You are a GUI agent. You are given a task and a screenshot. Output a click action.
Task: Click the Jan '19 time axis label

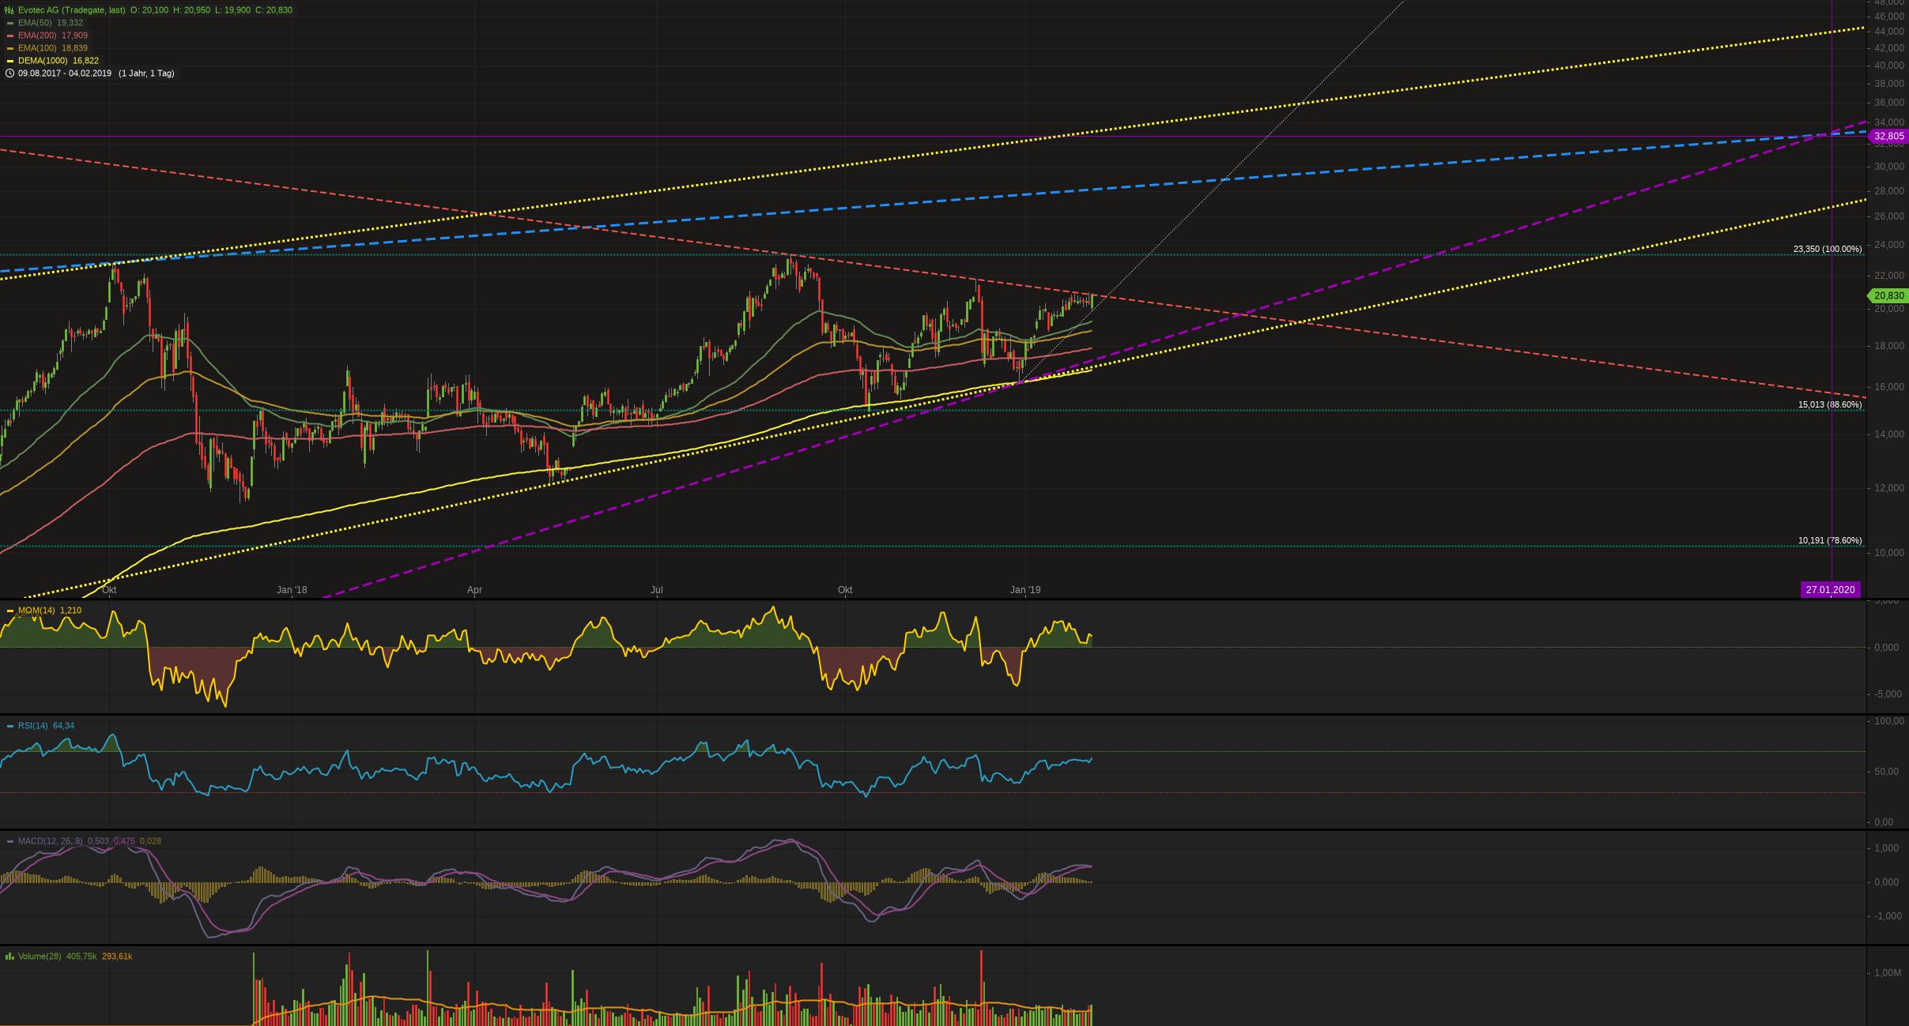(x=1025, y=590)
